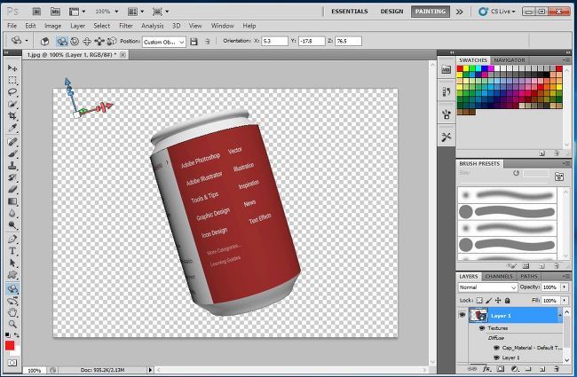Select the Path Selection tool

12,263
